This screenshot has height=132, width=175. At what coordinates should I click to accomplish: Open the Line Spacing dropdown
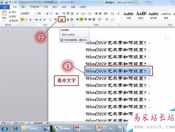pyautogui.click(x=100, y=19)
